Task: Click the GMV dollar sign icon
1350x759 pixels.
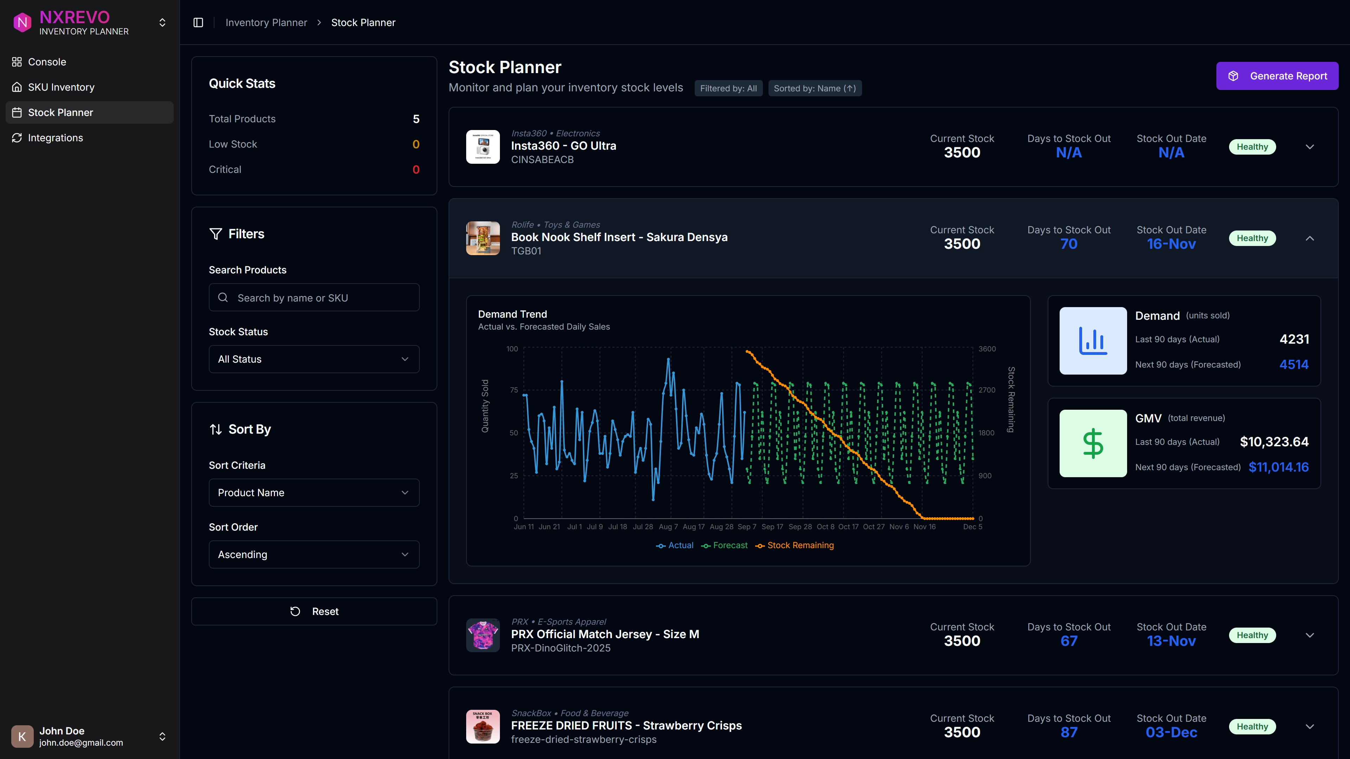Action: click(1093, 443)
